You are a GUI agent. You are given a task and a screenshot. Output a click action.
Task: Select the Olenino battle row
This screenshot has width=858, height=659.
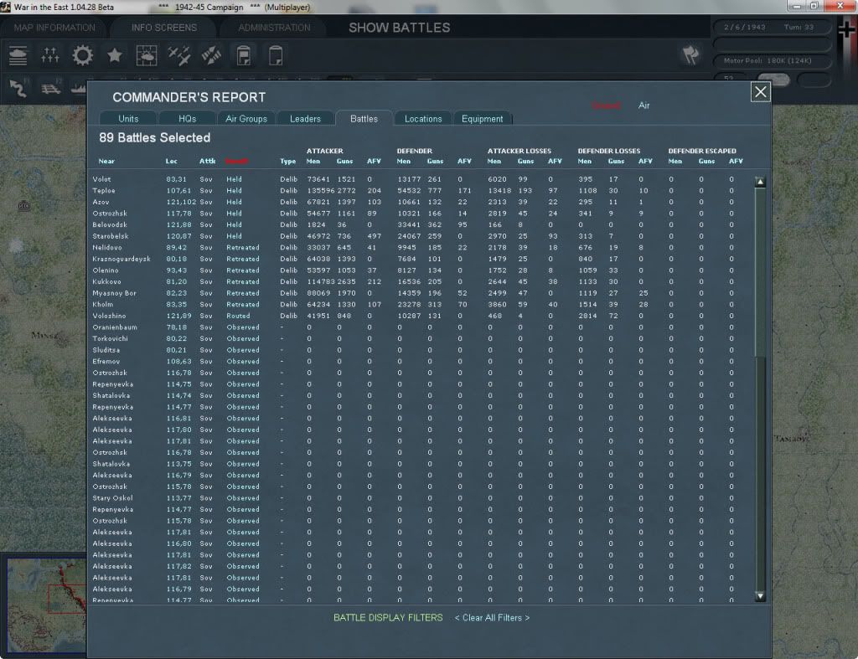tap(421, 270)
